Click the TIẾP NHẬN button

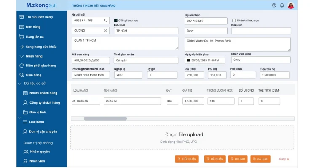click(x=187, y=159)
